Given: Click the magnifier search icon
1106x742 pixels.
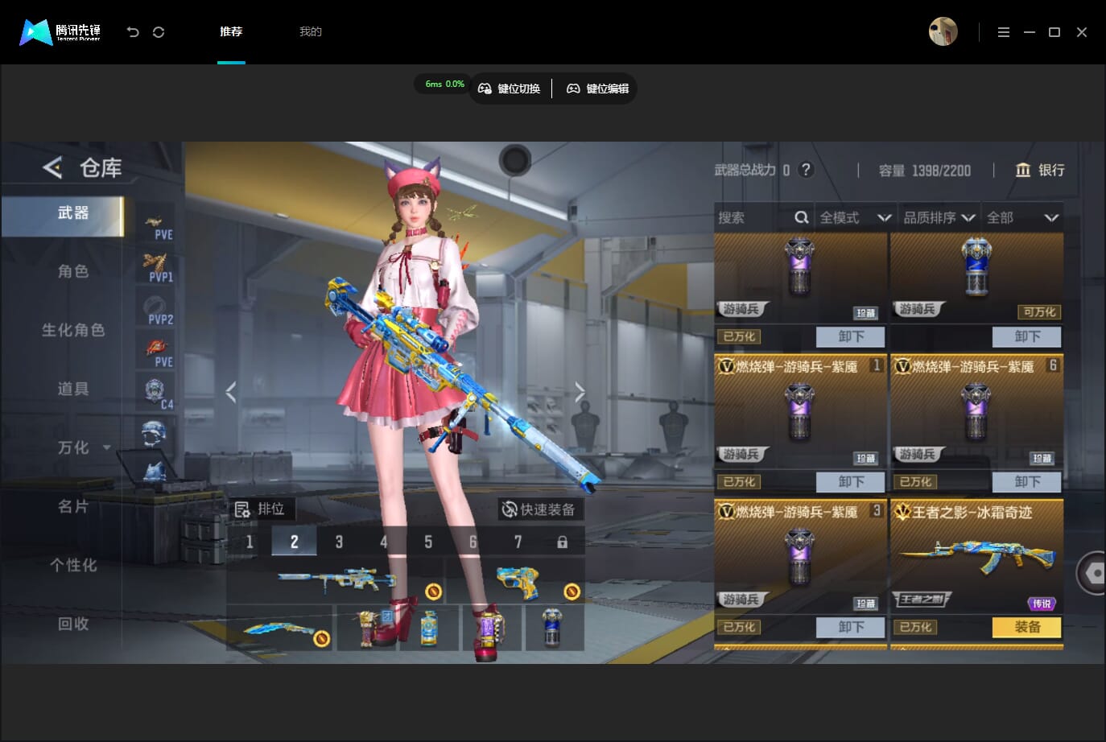Looking at the screenshot, I should (802, 217).
